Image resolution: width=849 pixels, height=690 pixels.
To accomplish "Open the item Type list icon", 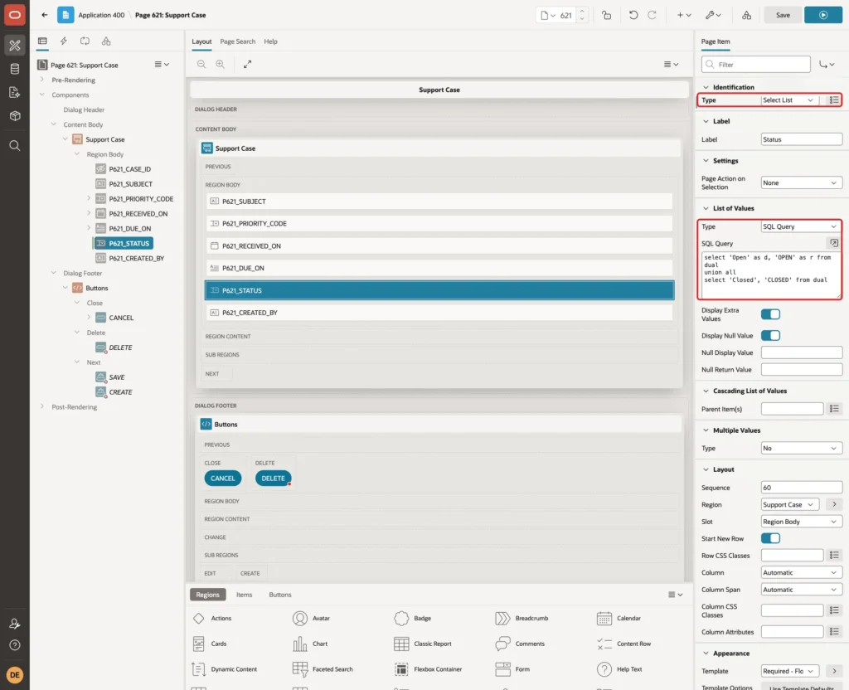I will point(834,100).
